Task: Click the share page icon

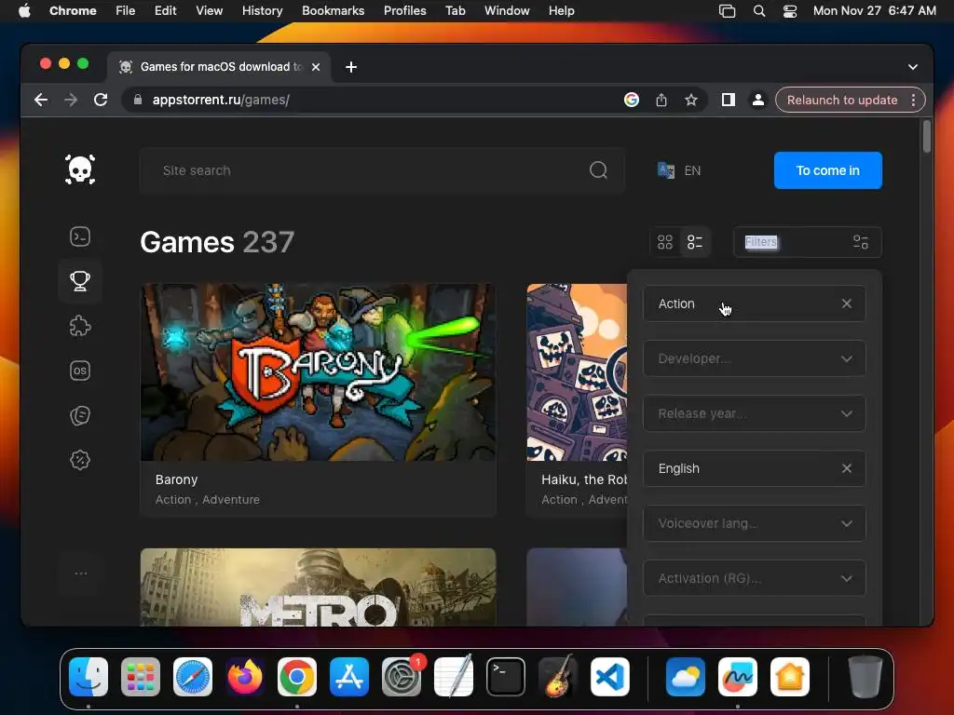Action: click(661, 100)
